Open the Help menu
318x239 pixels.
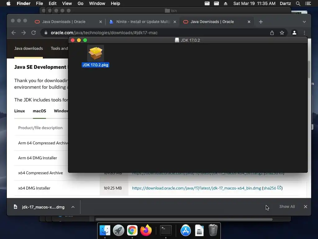click(x=116, y=3)
